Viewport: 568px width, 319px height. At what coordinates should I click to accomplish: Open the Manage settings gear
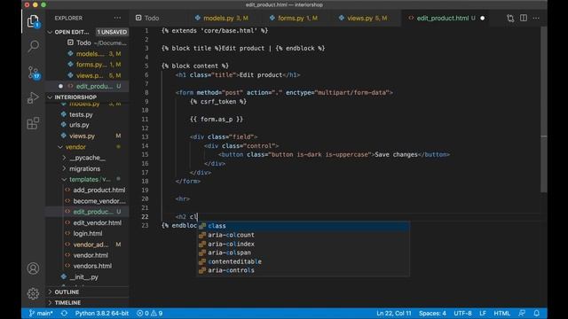[x=33, y=293]
